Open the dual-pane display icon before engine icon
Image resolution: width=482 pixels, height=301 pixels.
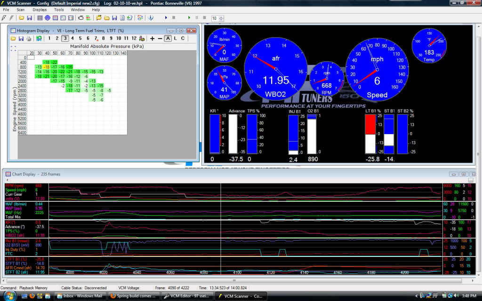[x=71, y=18]
